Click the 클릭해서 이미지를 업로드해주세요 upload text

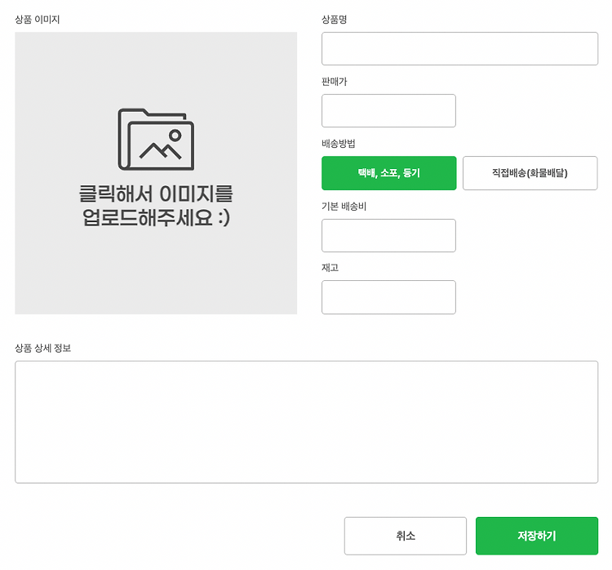coord(156,206)
